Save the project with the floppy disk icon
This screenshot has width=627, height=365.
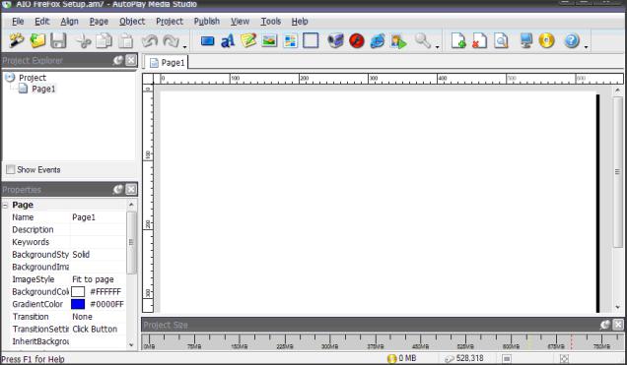pyautogui.click(x=58, y=40)
